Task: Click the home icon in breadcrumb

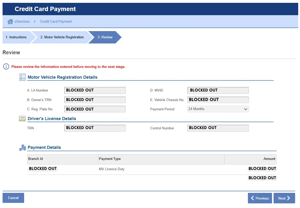Action: coord(10,22)
